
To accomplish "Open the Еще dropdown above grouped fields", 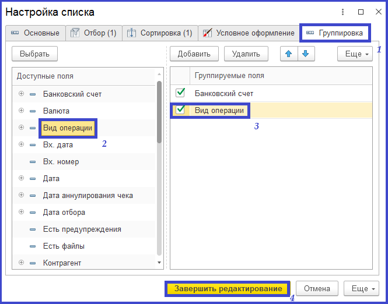I will (x=355, y=54).
